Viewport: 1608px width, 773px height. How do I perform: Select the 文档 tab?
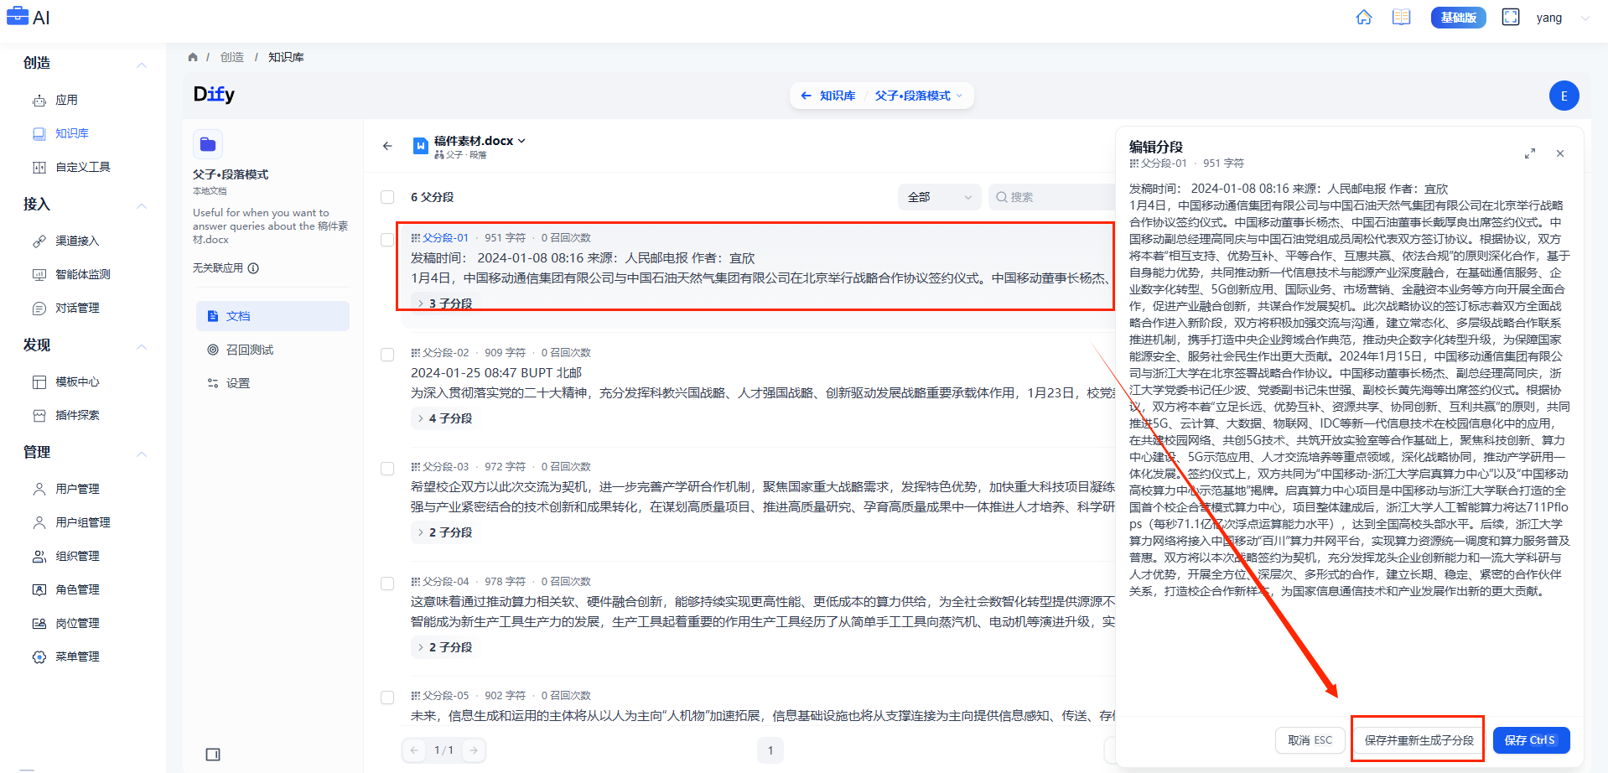[272, 316]
